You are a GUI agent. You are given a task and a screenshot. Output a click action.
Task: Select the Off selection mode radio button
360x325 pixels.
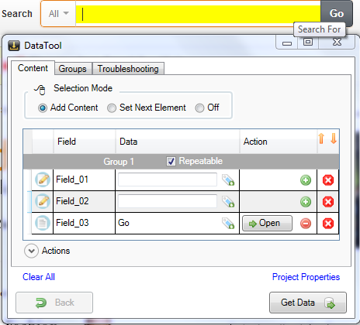(199, 108)
